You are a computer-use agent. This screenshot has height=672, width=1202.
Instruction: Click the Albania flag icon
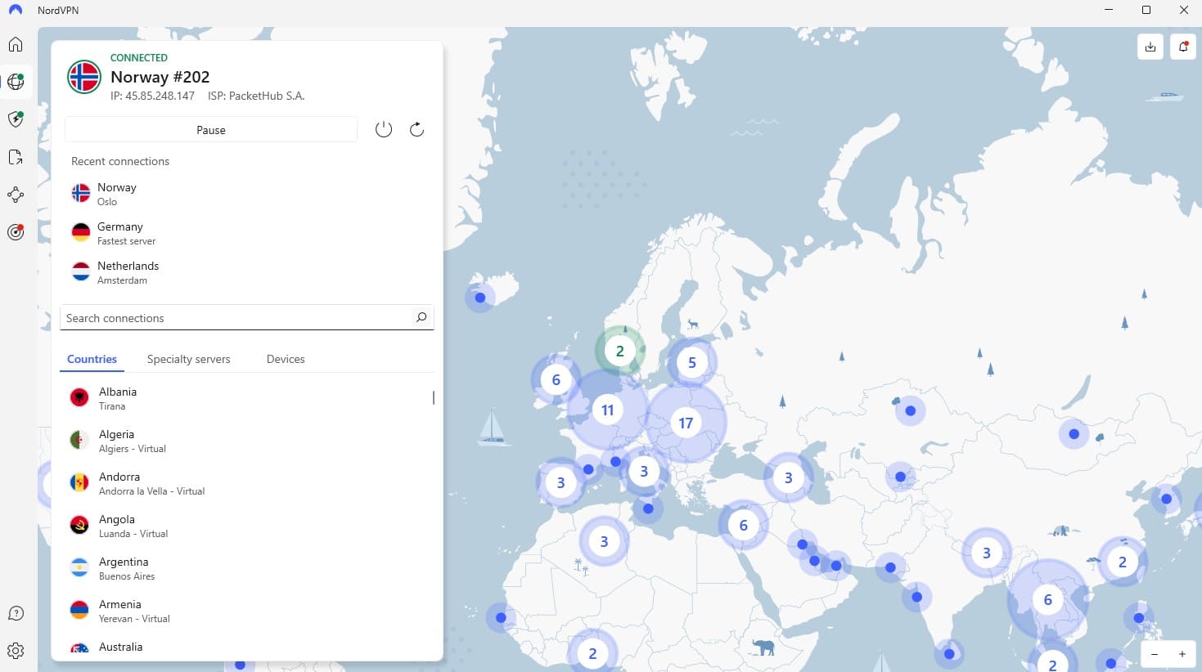click(79, 397)
